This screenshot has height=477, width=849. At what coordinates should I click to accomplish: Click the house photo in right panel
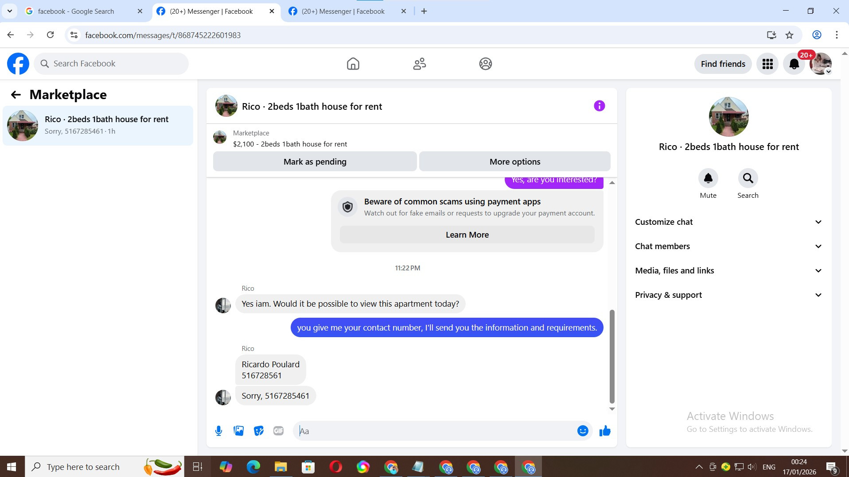click(728, 117)
